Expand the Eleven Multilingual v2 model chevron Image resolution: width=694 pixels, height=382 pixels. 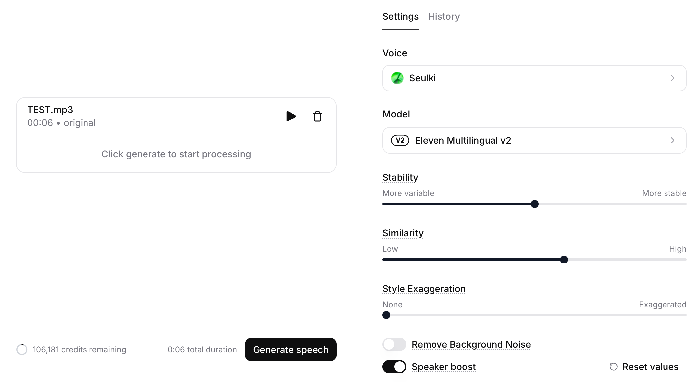pos(672,140)
